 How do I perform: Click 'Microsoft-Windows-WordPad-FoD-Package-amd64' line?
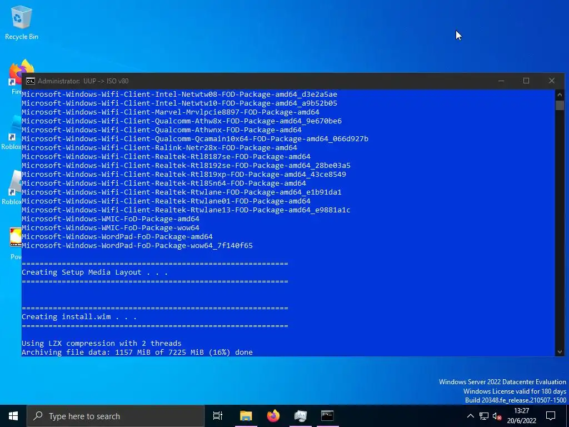[x=117, y=237]
